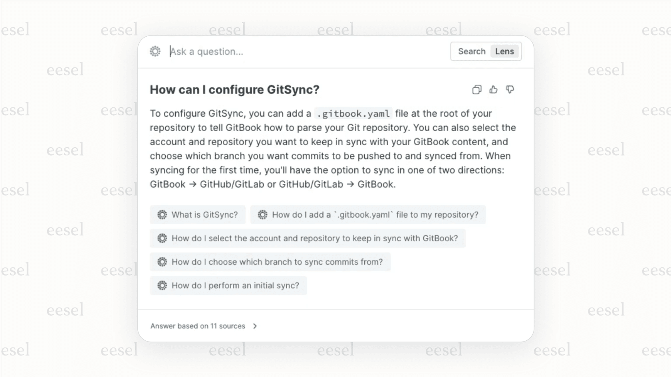Click the icon beside the initial sync suggestion
Image resolution: width=671 pixels, height=377 pixels.
[x=162, y=285]
